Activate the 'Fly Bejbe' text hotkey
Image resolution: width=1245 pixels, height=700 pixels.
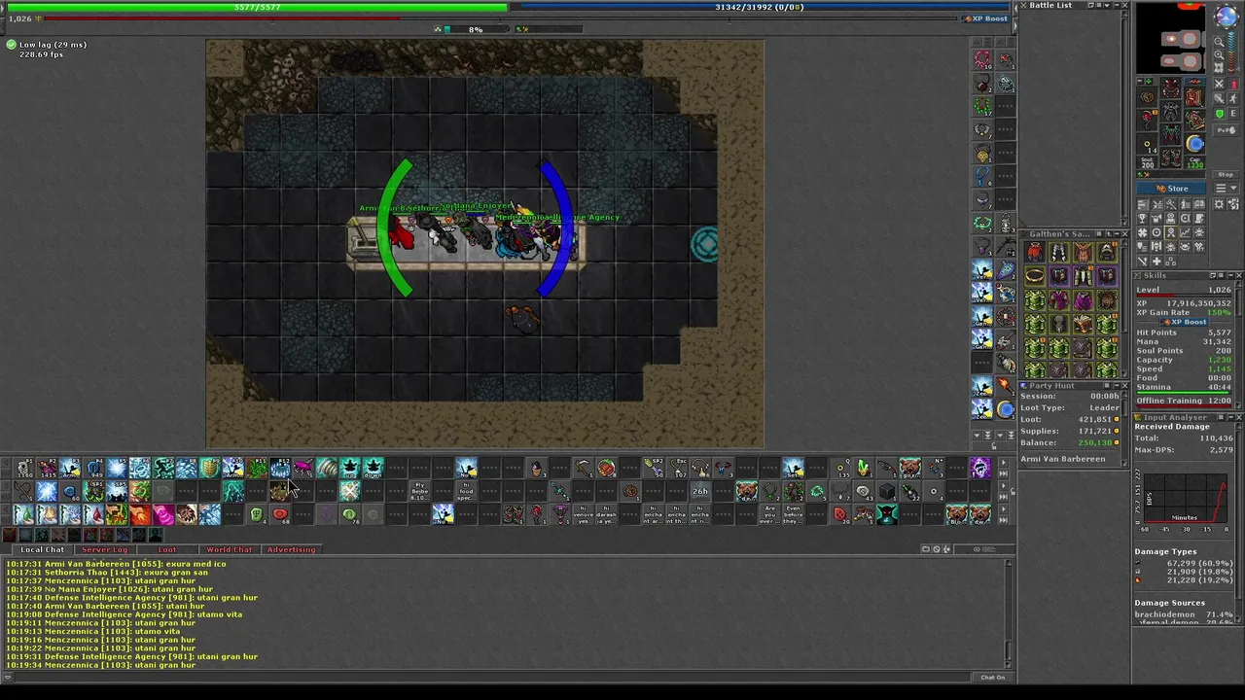pos(420,491)
